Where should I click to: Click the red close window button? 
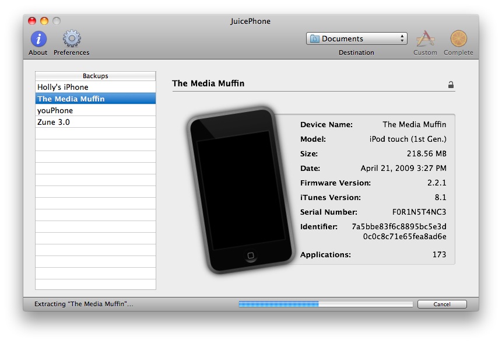pyautogui.click(x=32, y=21)
